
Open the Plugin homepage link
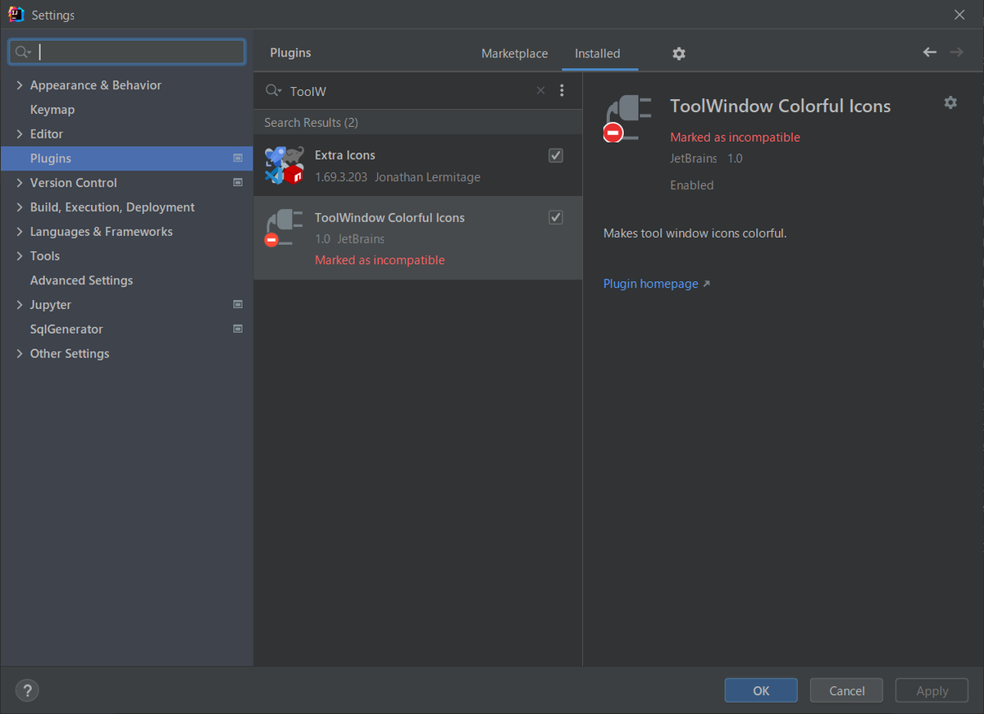657,284
